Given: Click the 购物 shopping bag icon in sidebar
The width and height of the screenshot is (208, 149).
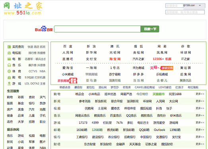Looking at the screenshot, I should [x=9, y=77].
